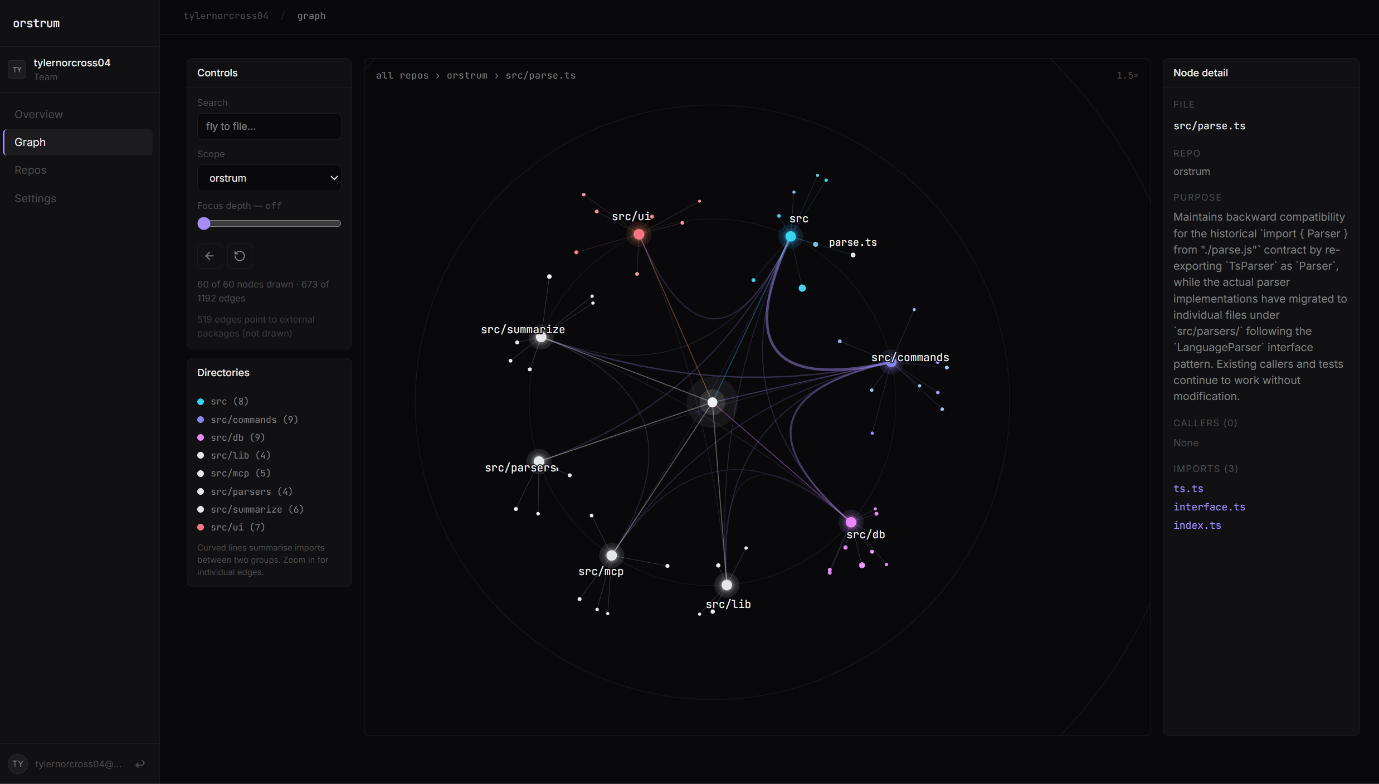Open the Settings page
Screen dimensions: 1379x784
click(x=77, y=198)
